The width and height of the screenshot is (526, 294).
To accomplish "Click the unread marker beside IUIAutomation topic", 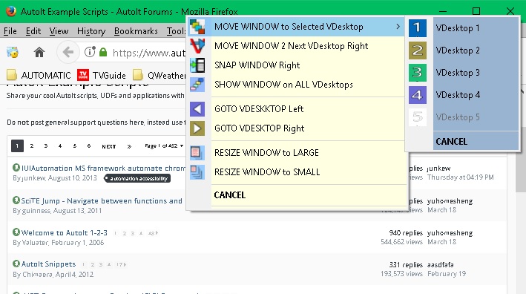I will coord(16,167).
